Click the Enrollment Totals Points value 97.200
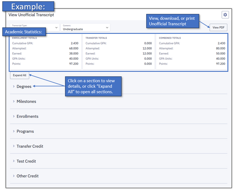The width and height of the screenshot is (234, 190). point(74,64)
